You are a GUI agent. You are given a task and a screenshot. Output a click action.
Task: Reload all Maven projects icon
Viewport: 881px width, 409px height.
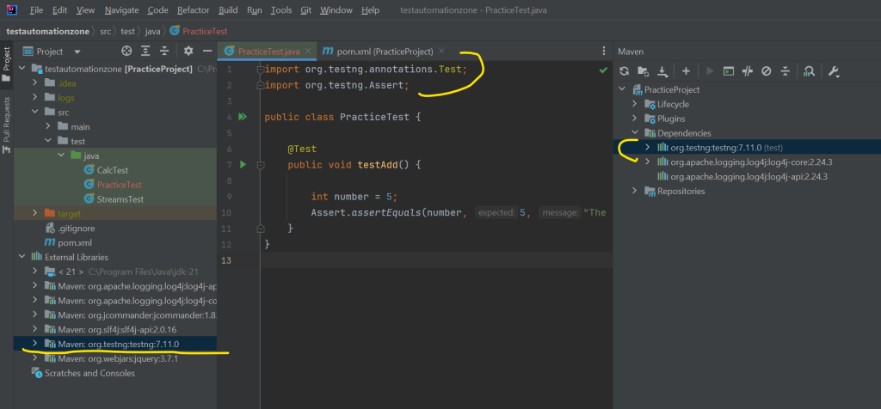(624, 71)
